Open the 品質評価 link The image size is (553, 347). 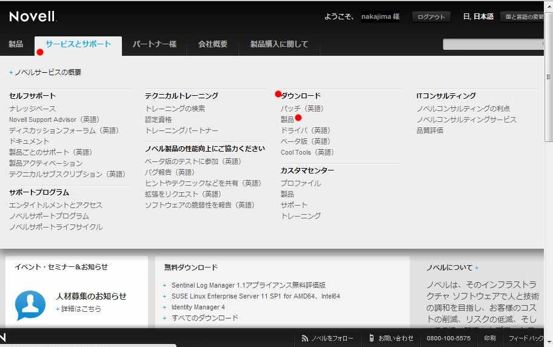coord(430,130)
